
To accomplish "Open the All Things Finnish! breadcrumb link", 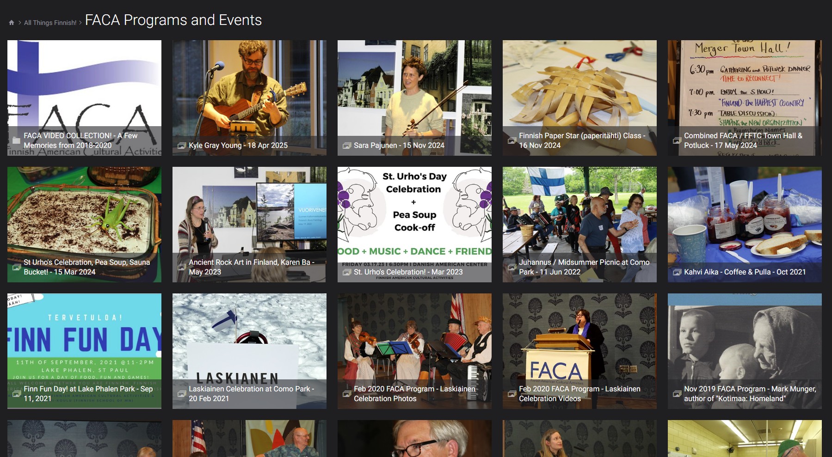I will [x=50, y=23].
